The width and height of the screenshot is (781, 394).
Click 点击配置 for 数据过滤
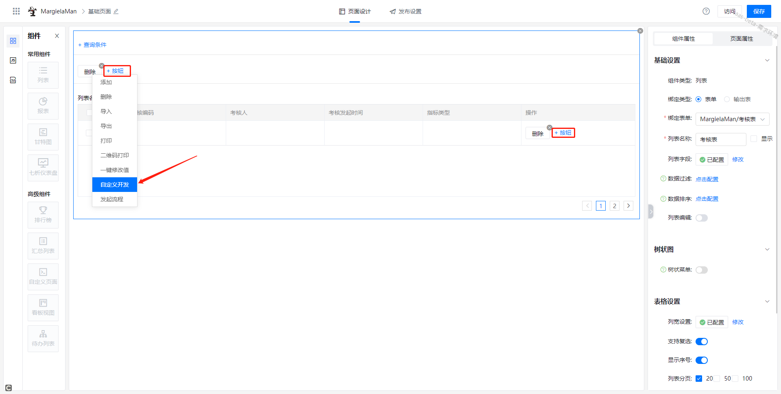[x=707, y=179]
